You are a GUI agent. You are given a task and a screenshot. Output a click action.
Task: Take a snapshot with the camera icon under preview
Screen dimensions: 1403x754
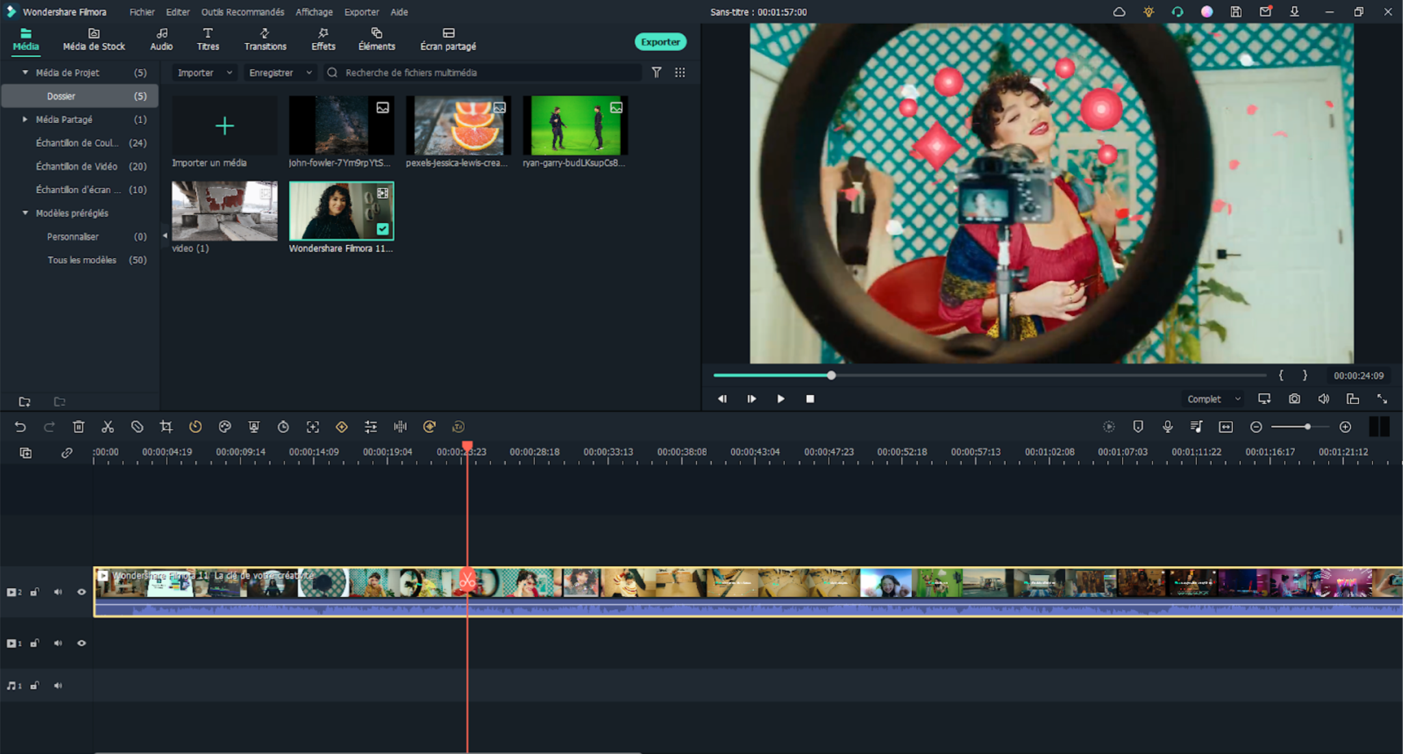pyautogui.click(x=1294, y=398)
